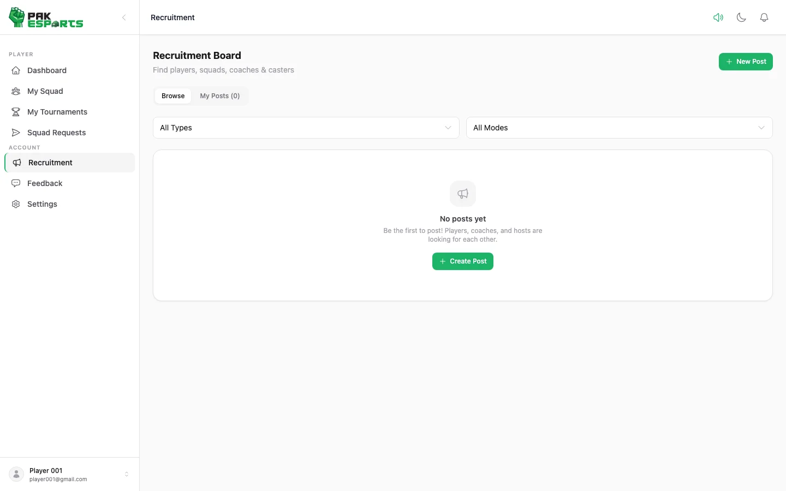Expand the All Modes dropdown
This screenshot has height=491, width=786.
620,128
